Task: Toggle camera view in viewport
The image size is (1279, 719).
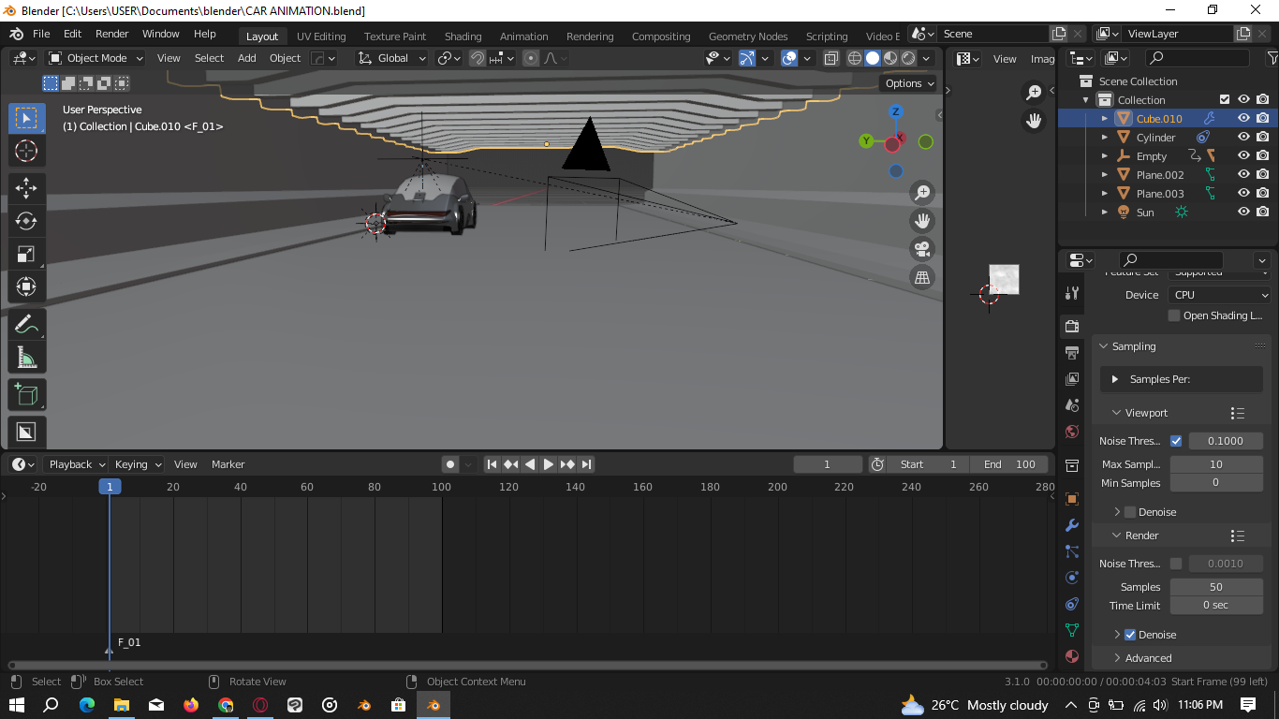Action: 922,249
